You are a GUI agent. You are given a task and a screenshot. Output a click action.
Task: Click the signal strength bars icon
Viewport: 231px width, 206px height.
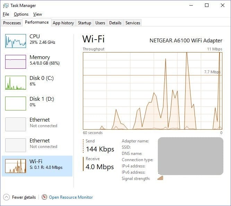[x=160, y=178]
